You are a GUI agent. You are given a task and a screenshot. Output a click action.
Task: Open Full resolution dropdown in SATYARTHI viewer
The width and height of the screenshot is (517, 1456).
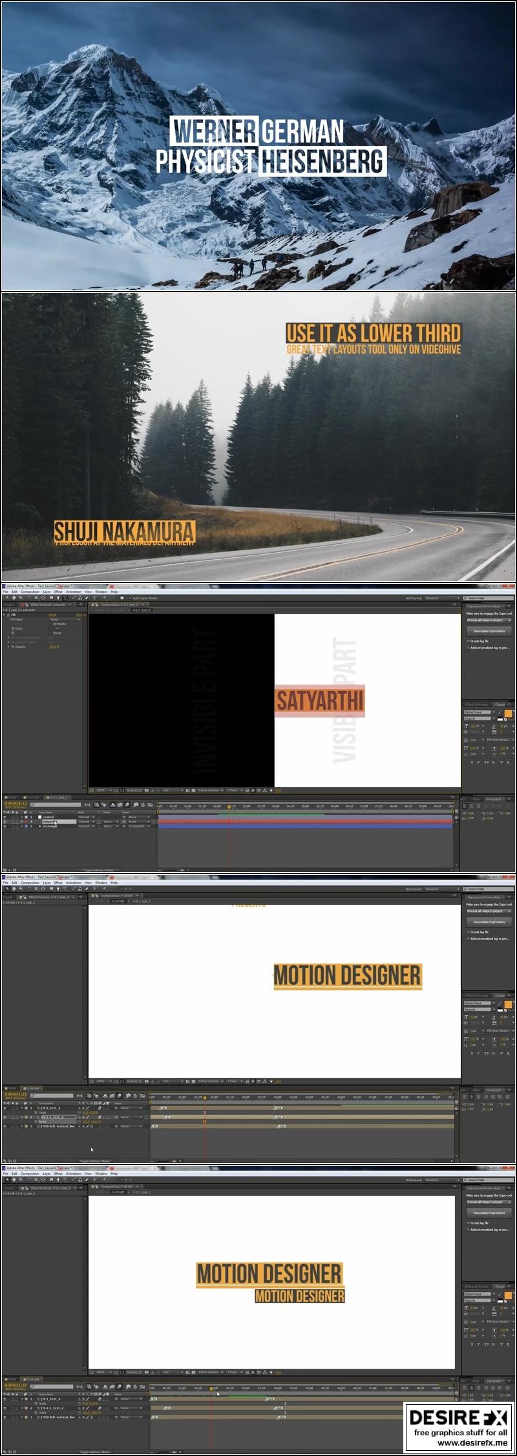pyautogui.click(x=173, y=790)
